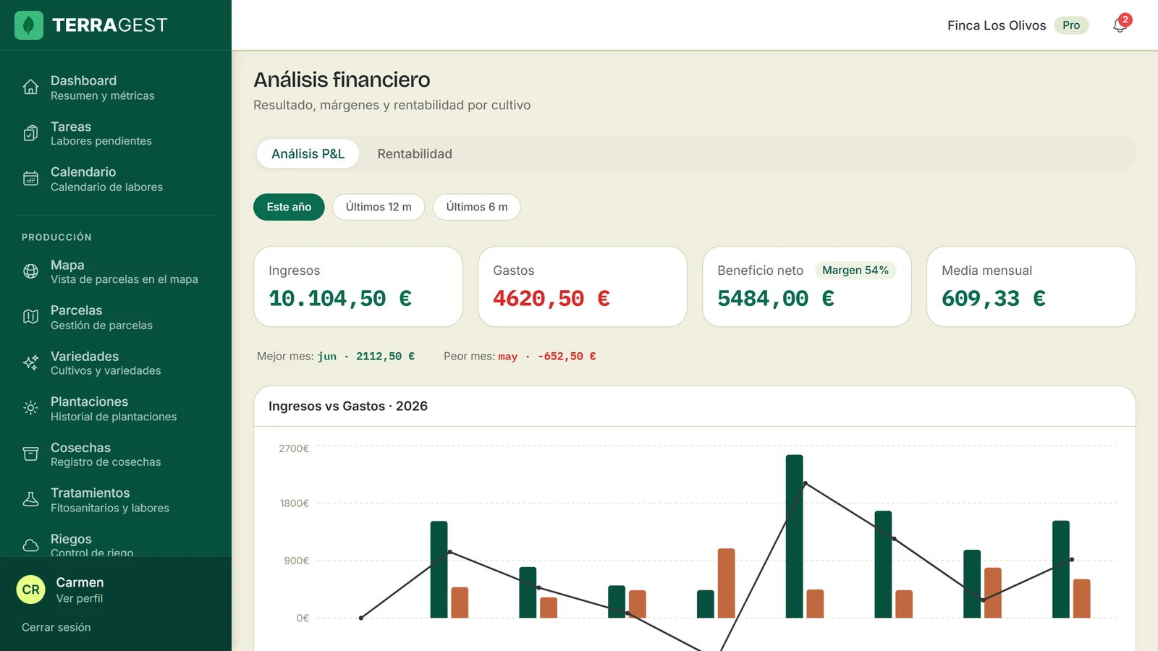Image resolution: width=1158 pixels, height=651 pixels.
Task: Click the TerraGest leaf logo icon
Action: tap(29, 25)
